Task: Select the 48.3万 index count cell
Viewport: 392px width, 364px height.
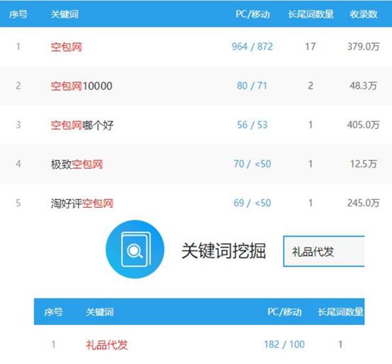Action: [364, 86]
